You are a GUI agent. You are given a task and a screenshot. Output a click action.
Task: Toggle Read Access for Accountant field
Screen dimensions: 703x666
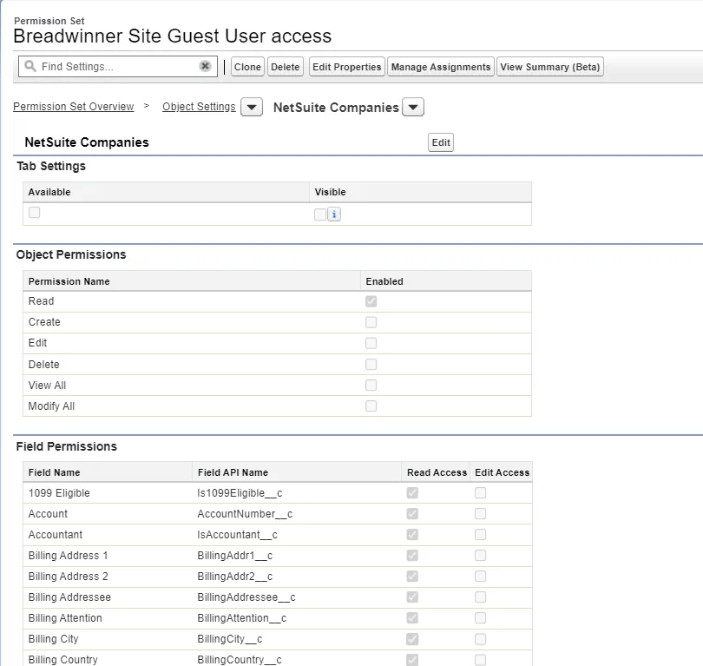(x=412, y=535)
